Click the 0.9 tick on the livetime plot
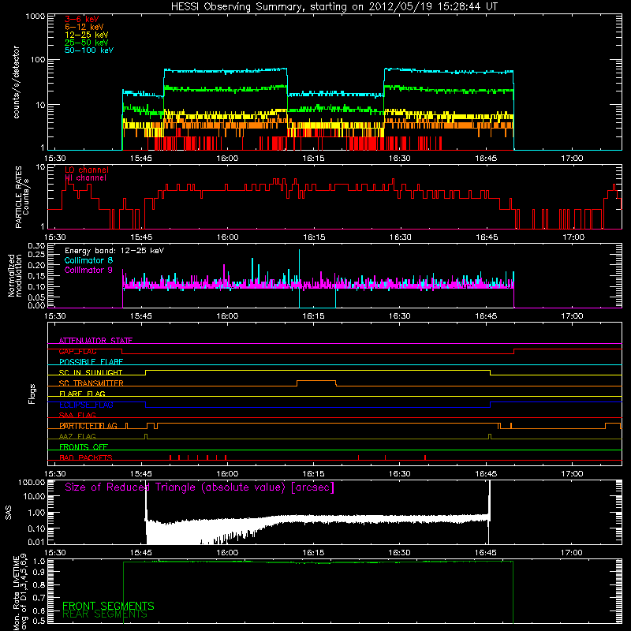This screenshot has height=631, width=631. pos(39,572)
